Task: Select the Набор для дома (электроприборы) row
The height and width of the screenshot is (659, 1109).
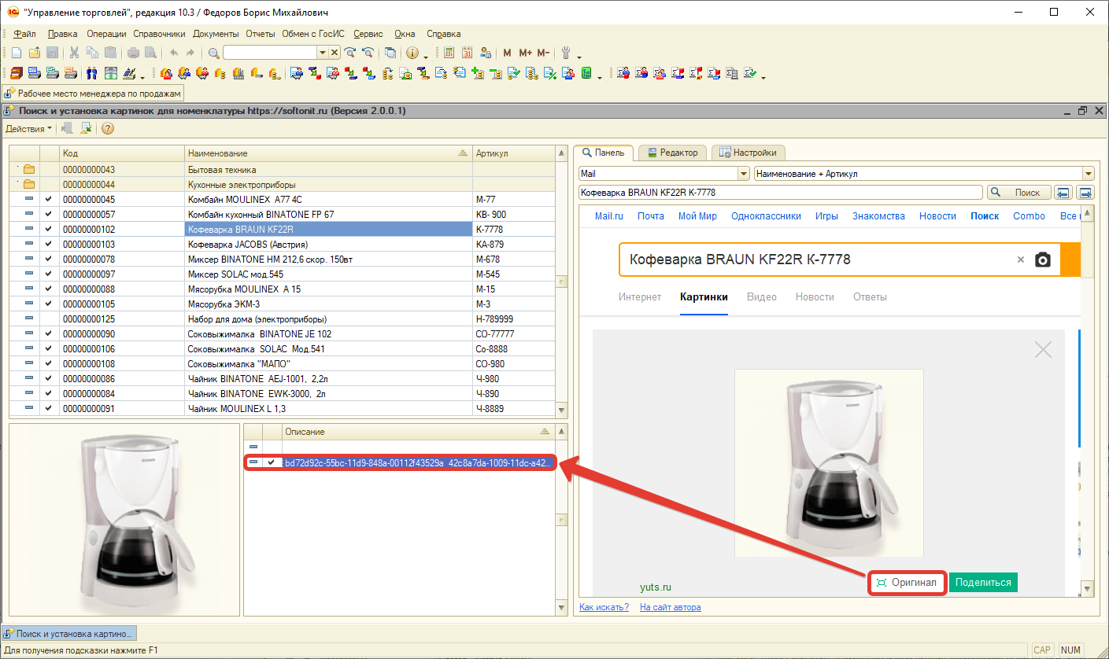Action: [282, 319]
